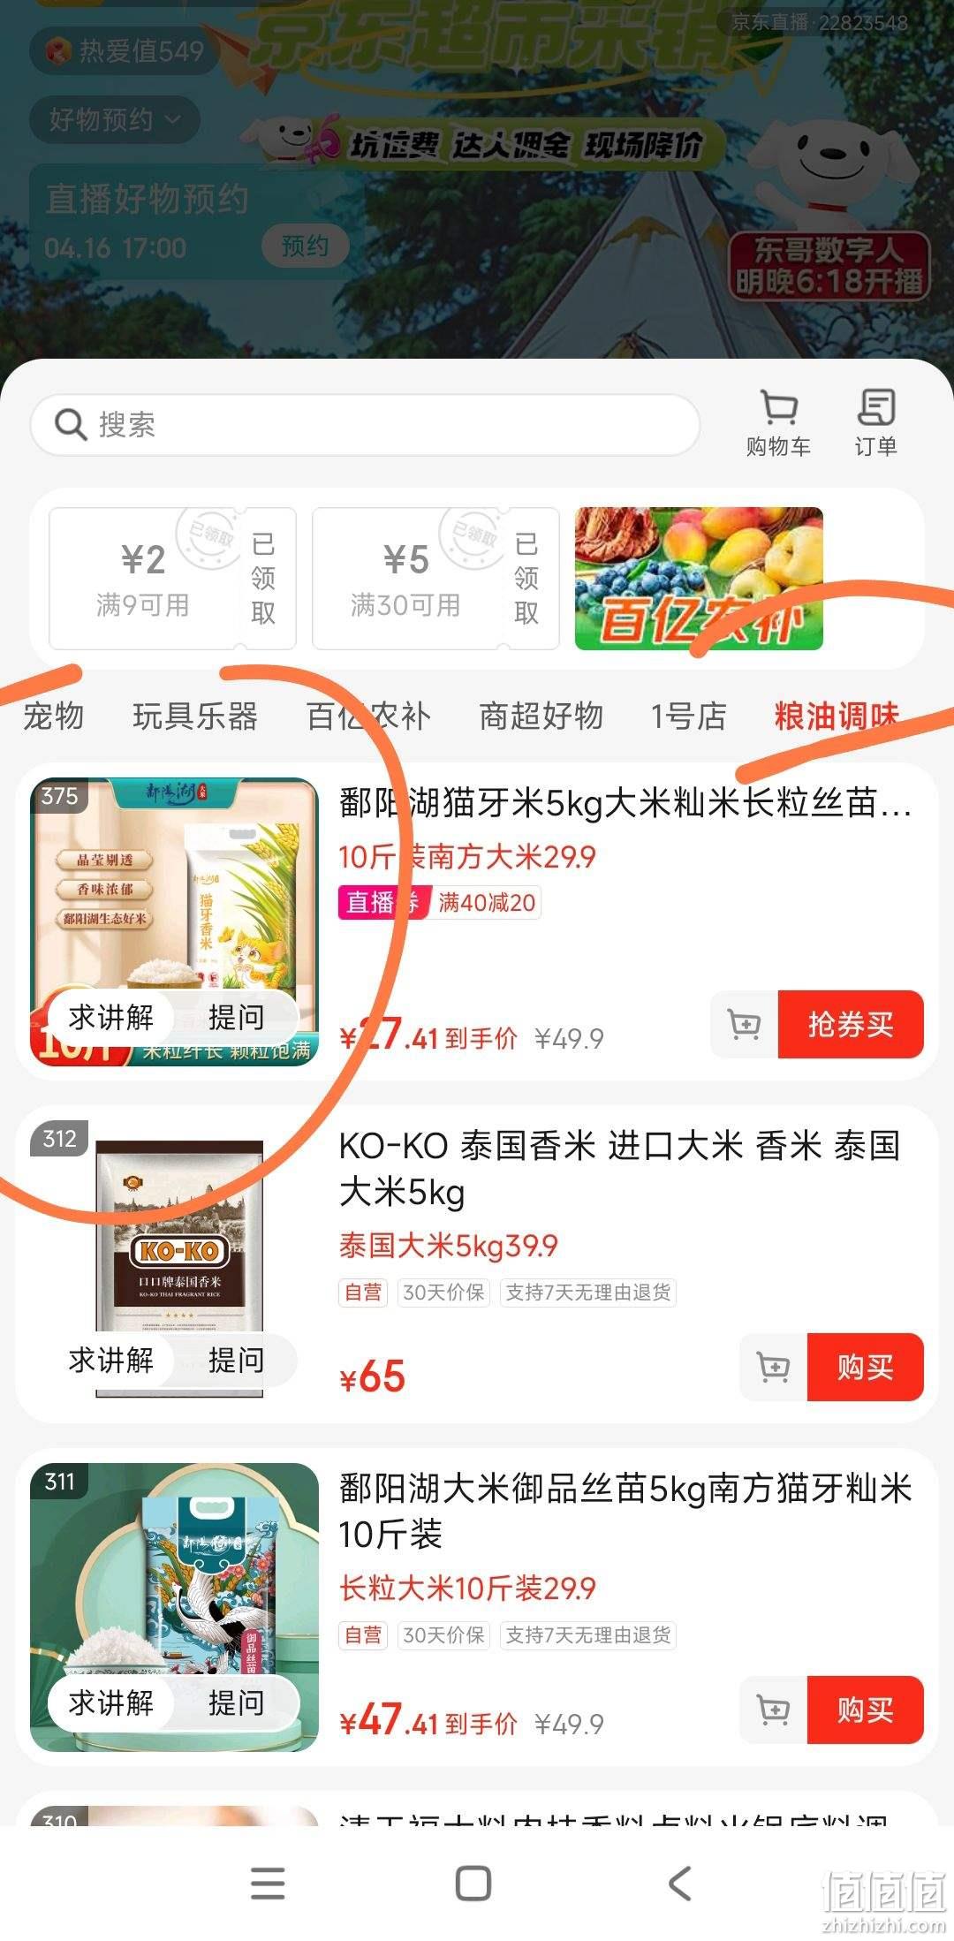Tap 预约 to reserve the livestream
Viewport: 954px width, 1941px height.
pos(305,246)
